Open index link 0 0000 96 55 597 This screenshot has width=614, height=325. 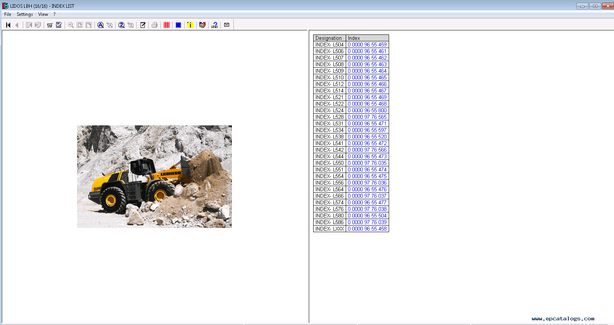(x=367, y=130)
